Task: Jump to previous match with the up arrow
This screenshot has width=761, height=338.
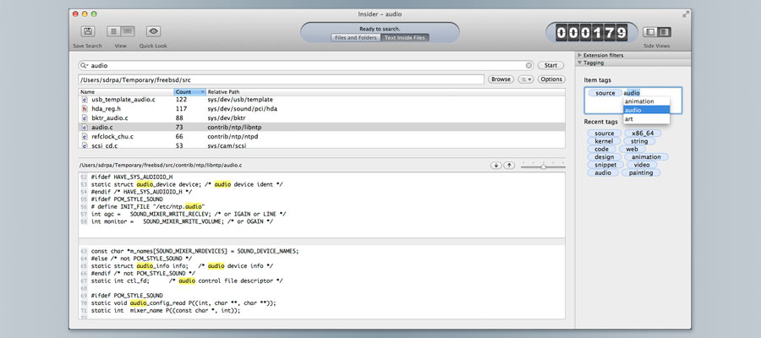Action: point(509,165)
